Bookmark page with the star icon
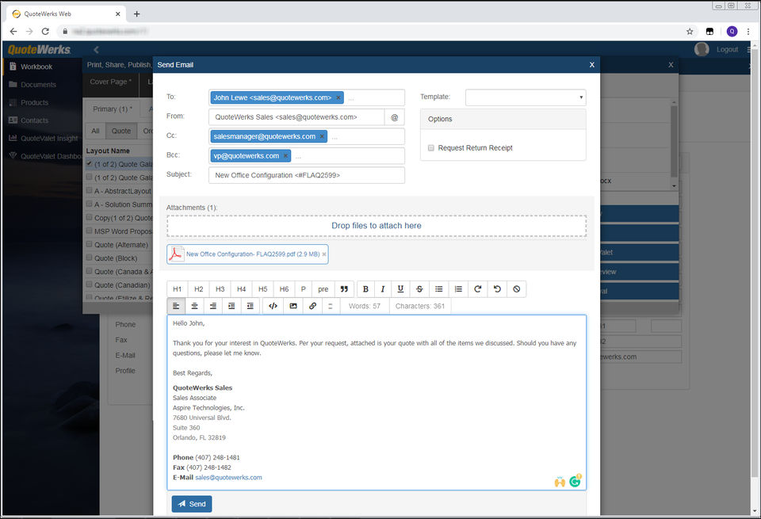 click(x=690, y=32)
